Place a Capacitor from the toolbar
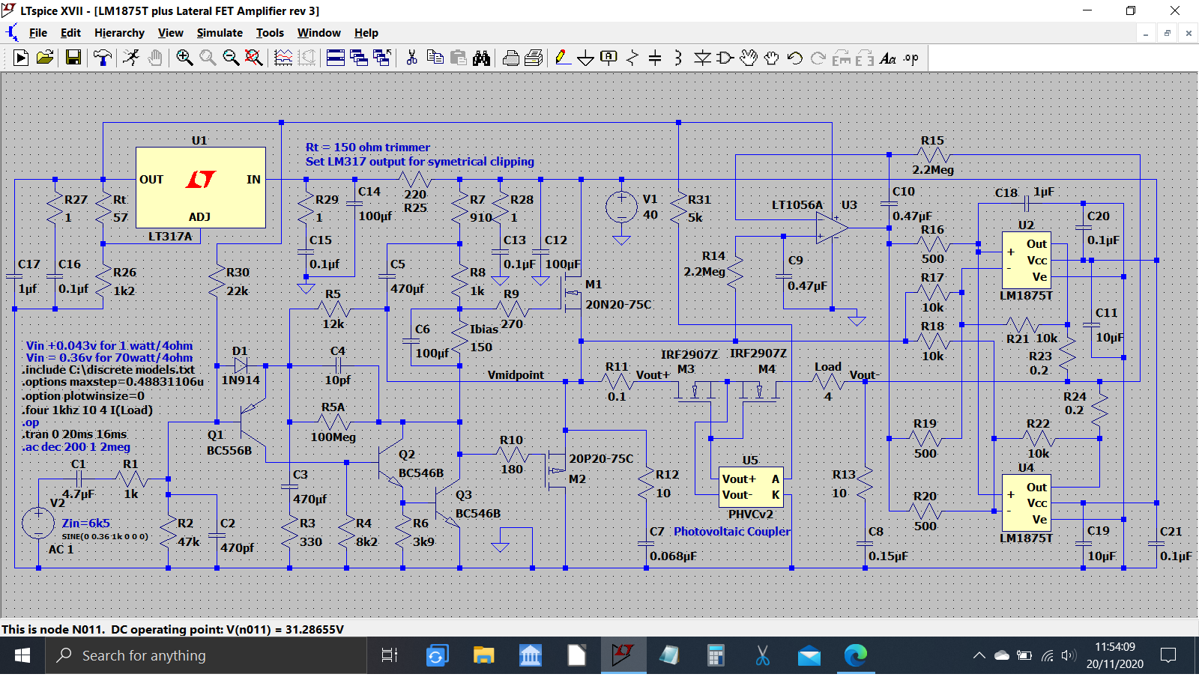This screenshot has width=1199, height=677. [655, 58]
